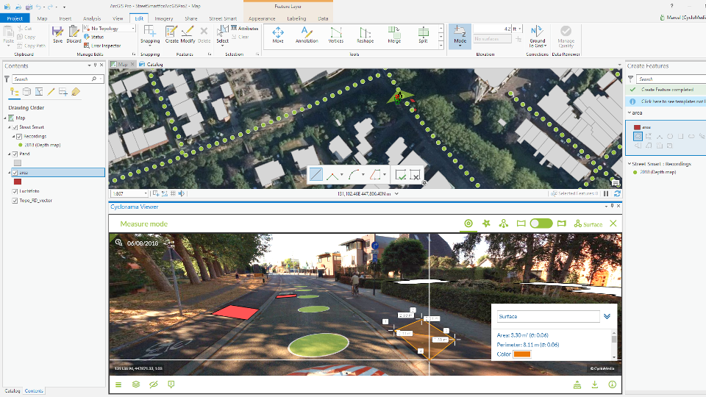Viewport: 706px width, 397px height.
Task: Switch to the Street Smart ribbon tab
Action: [x=223, y=18]
